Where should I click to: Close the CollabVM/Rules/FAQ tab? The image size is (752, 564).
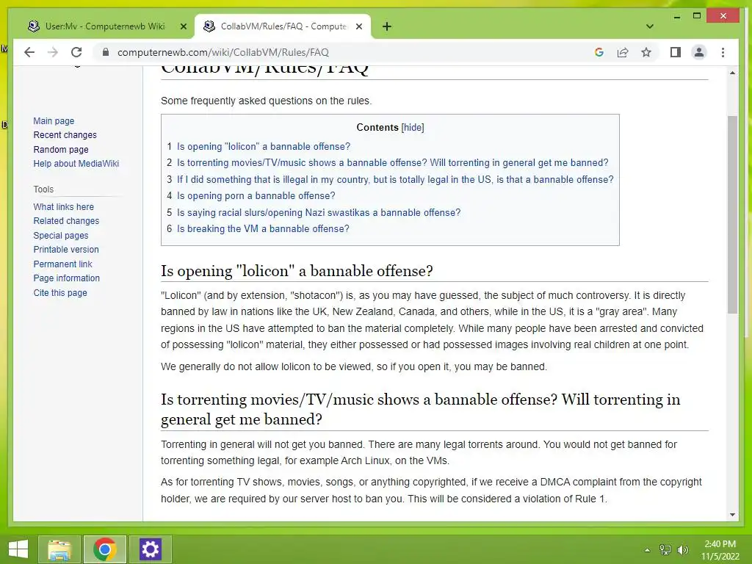coord(358,26)
